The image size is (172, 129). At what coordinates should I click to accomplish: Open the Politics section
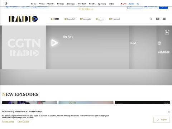pyautogui.click(x=61, y=4)
